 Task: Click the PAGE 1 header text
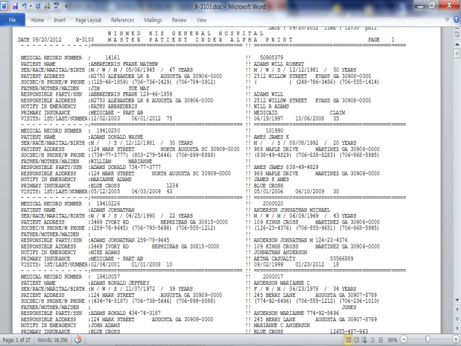(381, 40)
